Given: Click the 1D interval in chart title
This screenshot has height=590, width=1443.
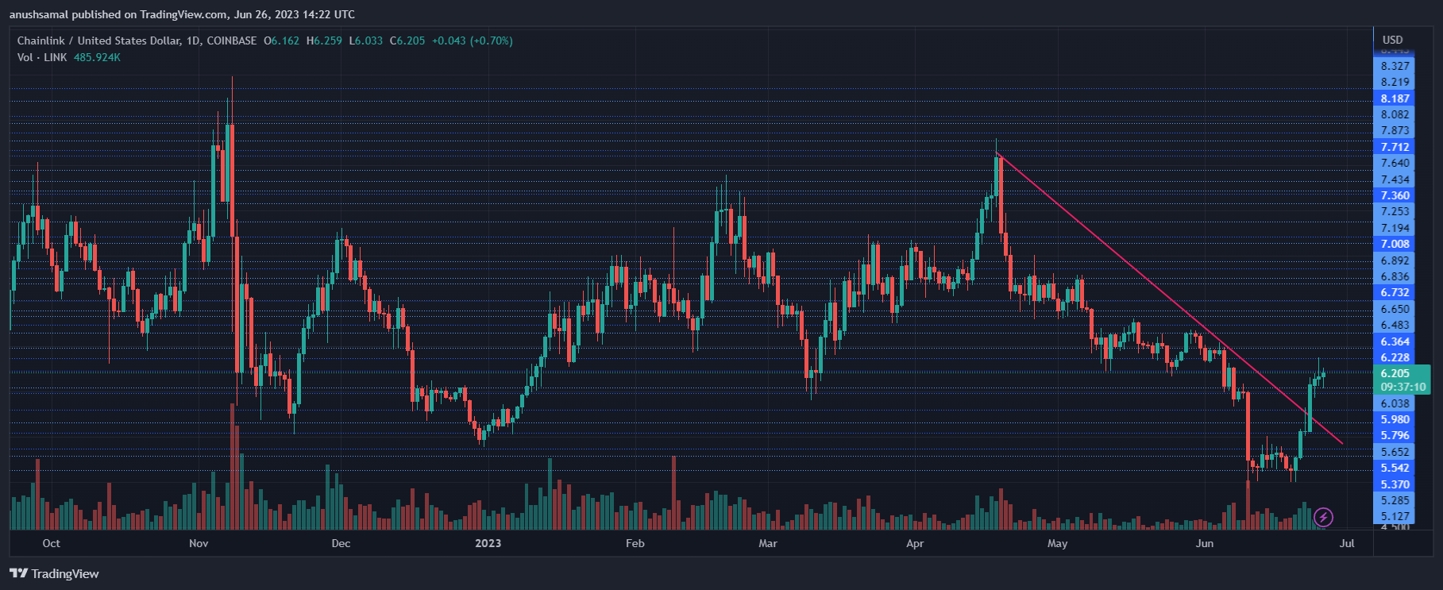Looking at the screenshot, I should pos(193,40).
